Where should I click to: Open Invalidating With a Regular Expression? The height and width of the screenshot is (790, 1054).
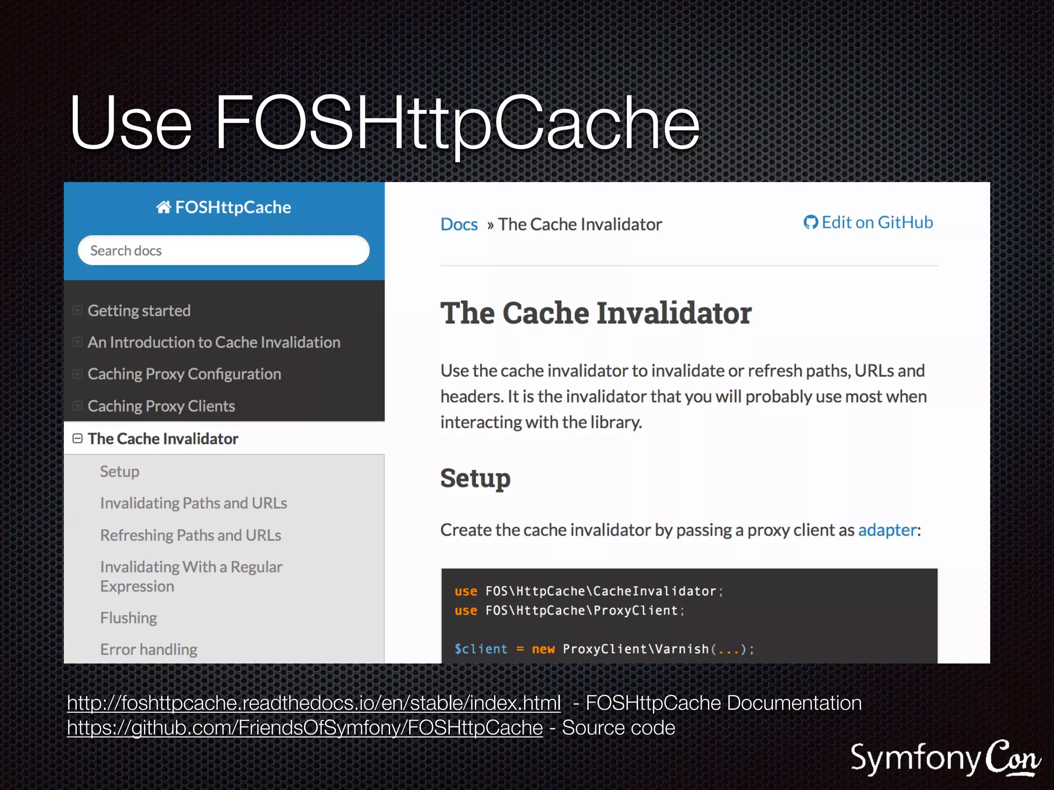click(x=191, y=577)
